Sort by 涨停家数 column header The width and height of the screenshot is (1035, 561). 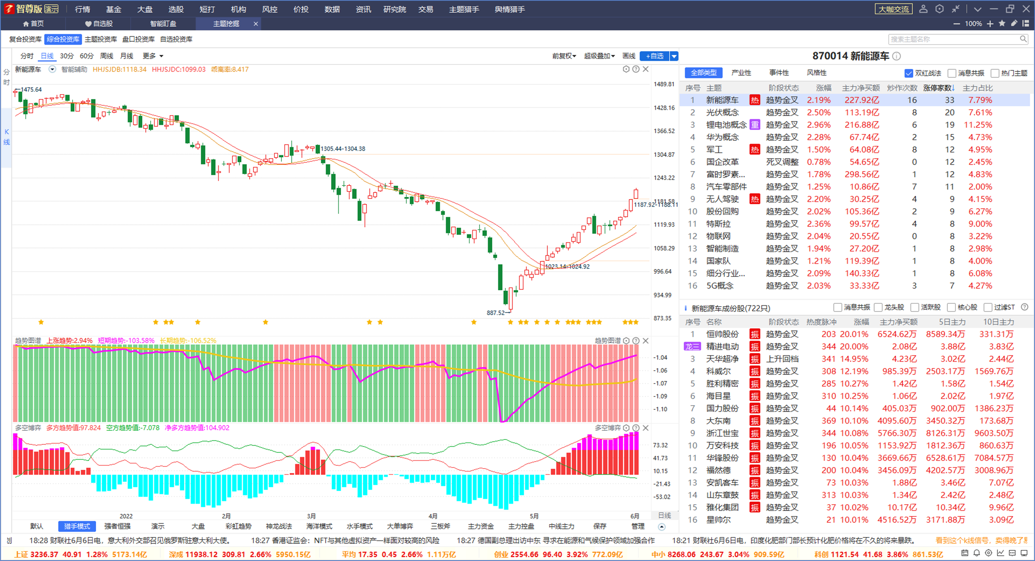(939, 87)
